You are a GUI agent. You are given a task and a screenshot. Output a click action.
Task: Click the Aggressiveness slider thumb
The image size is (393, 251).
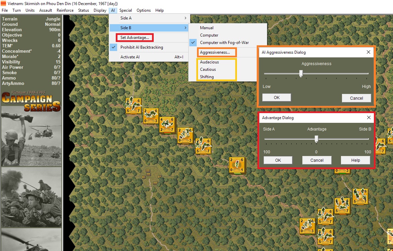pyautogui.click(x=301, y=73)
